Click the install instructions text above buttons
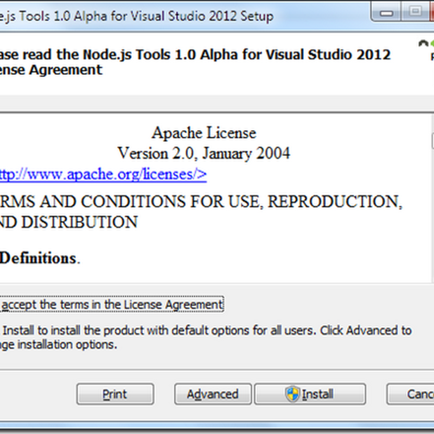Viewport: 434px width, 434px height. (x=206, y=337)
